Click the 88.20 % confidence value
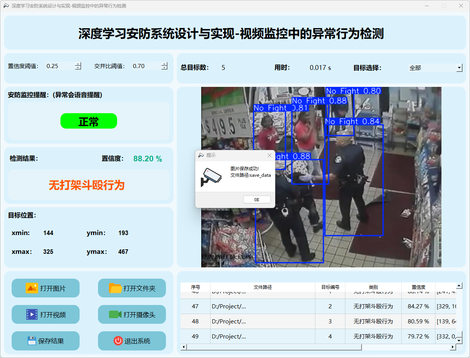Viewport: 470px width, 358px height. 148,159
